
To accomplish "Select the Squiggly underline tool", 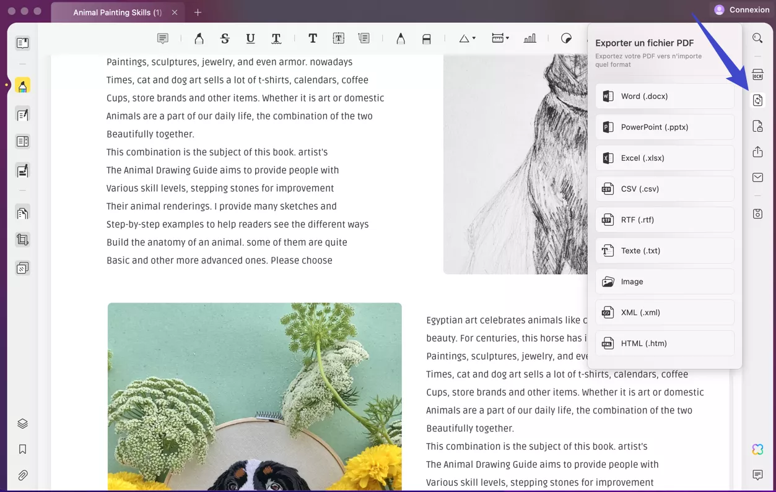I will click(276, 38).
